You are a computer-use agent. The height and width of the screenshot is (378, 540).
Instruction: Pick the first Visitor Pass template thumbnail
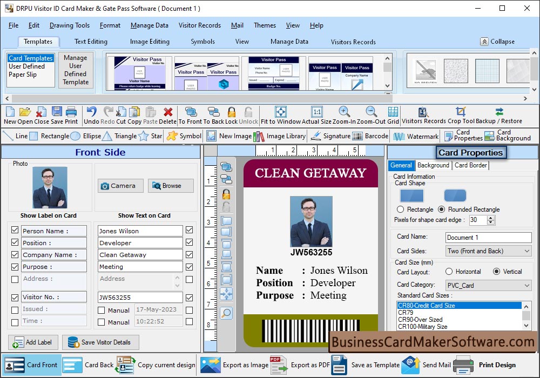coord(139,73)
